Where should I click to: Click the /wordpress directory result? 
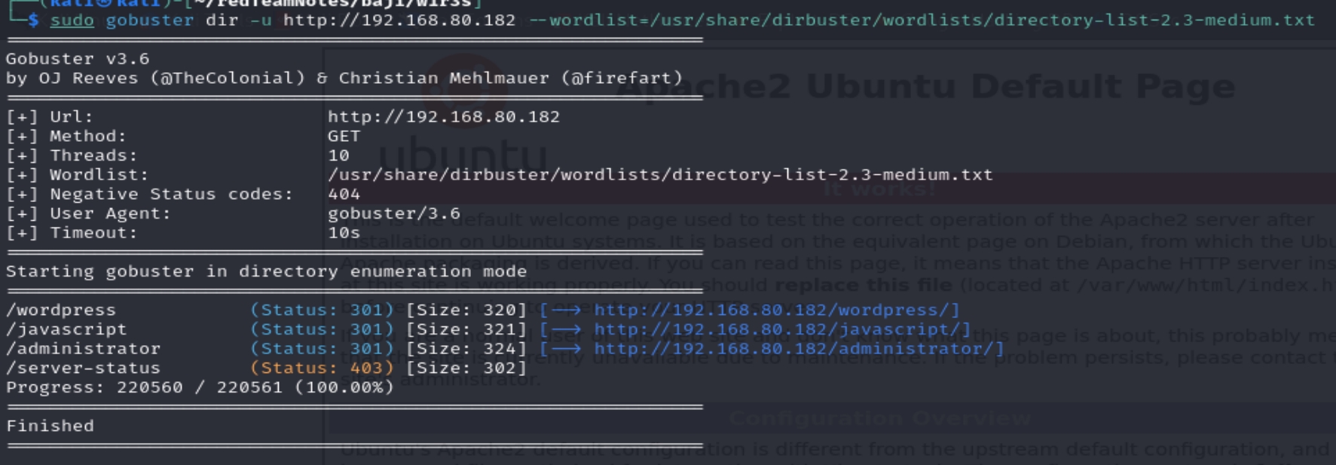point(61,310)
